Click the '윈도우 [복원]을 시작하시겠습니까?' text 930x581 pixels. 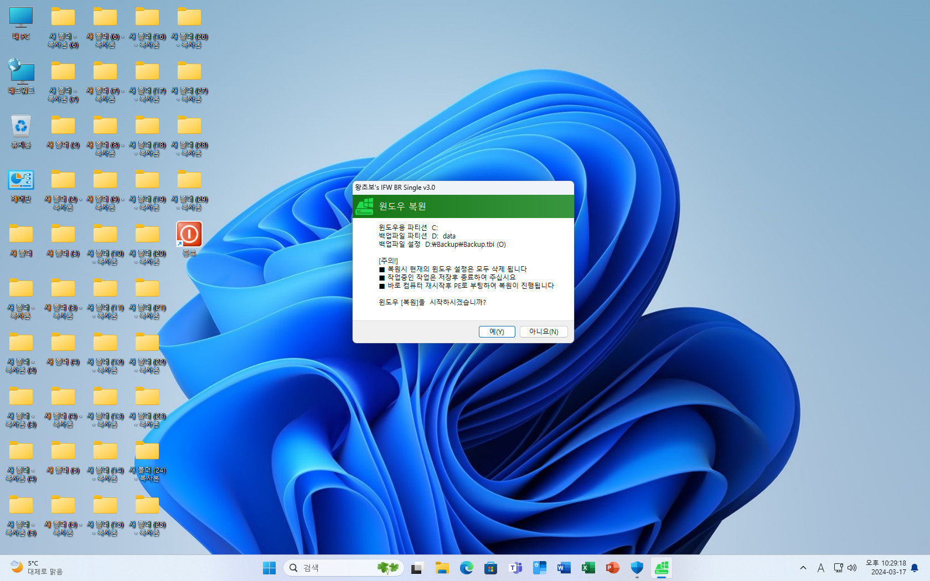pyautogui.click(x=432, y=302)
